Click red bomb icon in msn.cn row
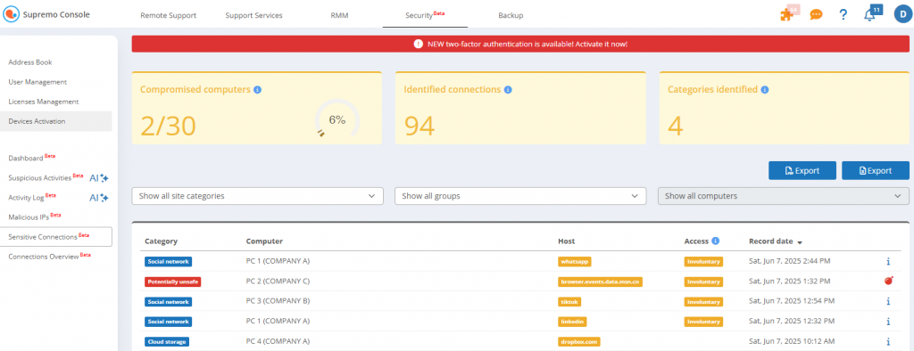 point(888,282)
